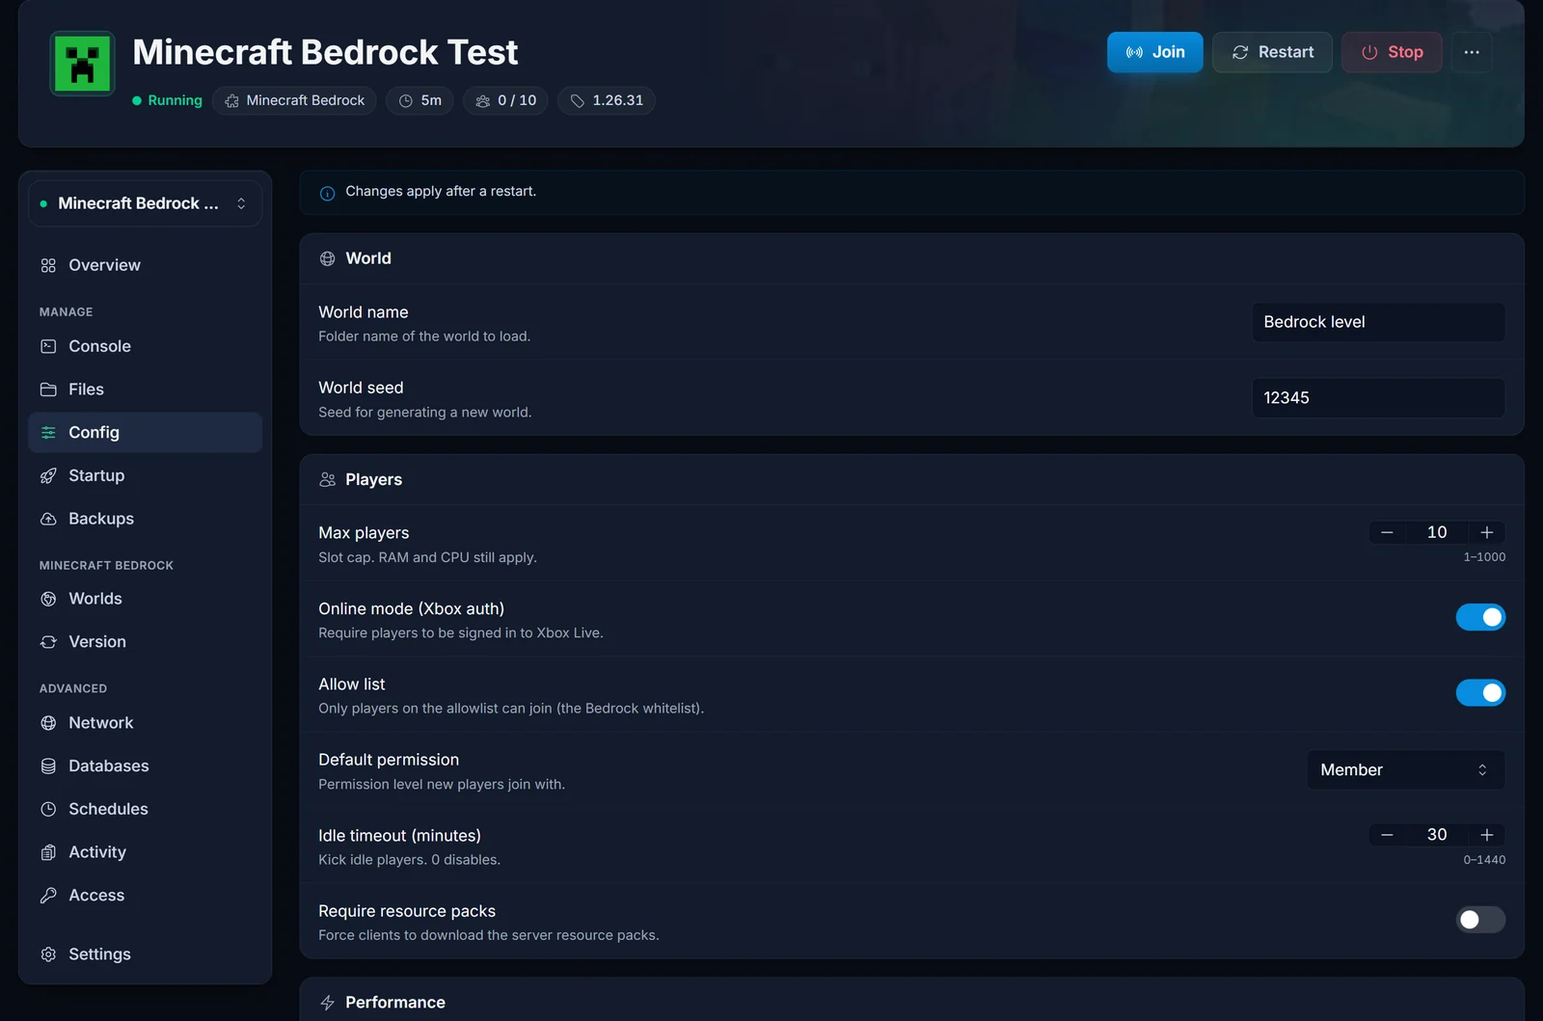1543x1021 pixels.
Task: Go to Databases in sidebar
Action: 145,766
